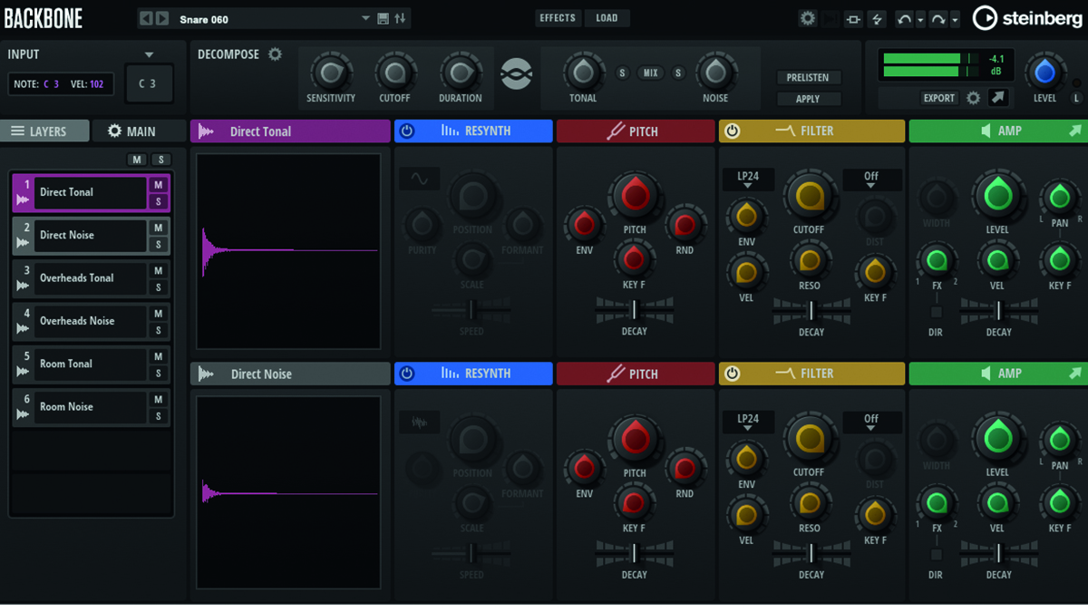The width and height of the screenshot is (1088, 612).
Task: Open the Layers tab
Action: pyautogui.click(x=44, y=131)
